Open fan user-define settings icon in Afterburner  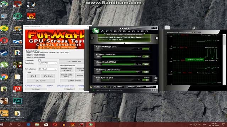point(156,79)
